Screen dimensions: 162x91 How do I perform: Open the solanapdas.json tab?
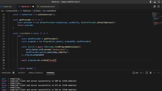(47, 7)
